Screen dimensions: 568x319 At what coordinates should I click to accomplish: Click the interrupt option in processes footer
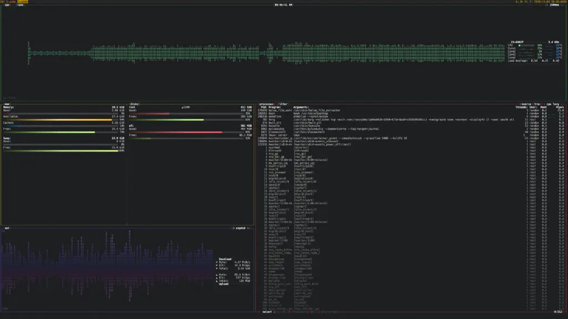click(329, 312)
